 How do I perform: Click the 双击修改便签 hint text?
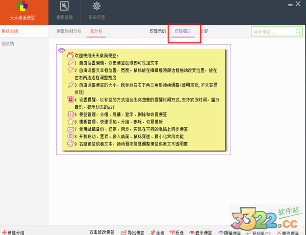101,232
